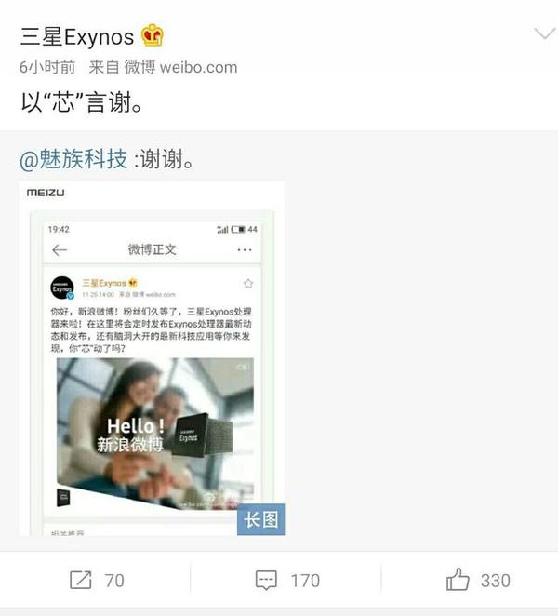Click the MEIZU logo on the image
The height and width of the screenshot is (616, 558).
[46, 193]
